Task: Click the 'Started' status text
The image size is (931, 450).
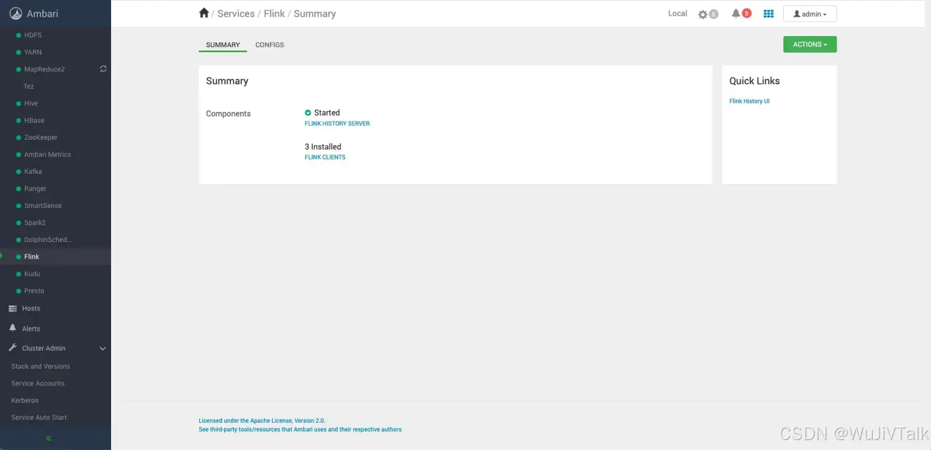Action: 327,113
